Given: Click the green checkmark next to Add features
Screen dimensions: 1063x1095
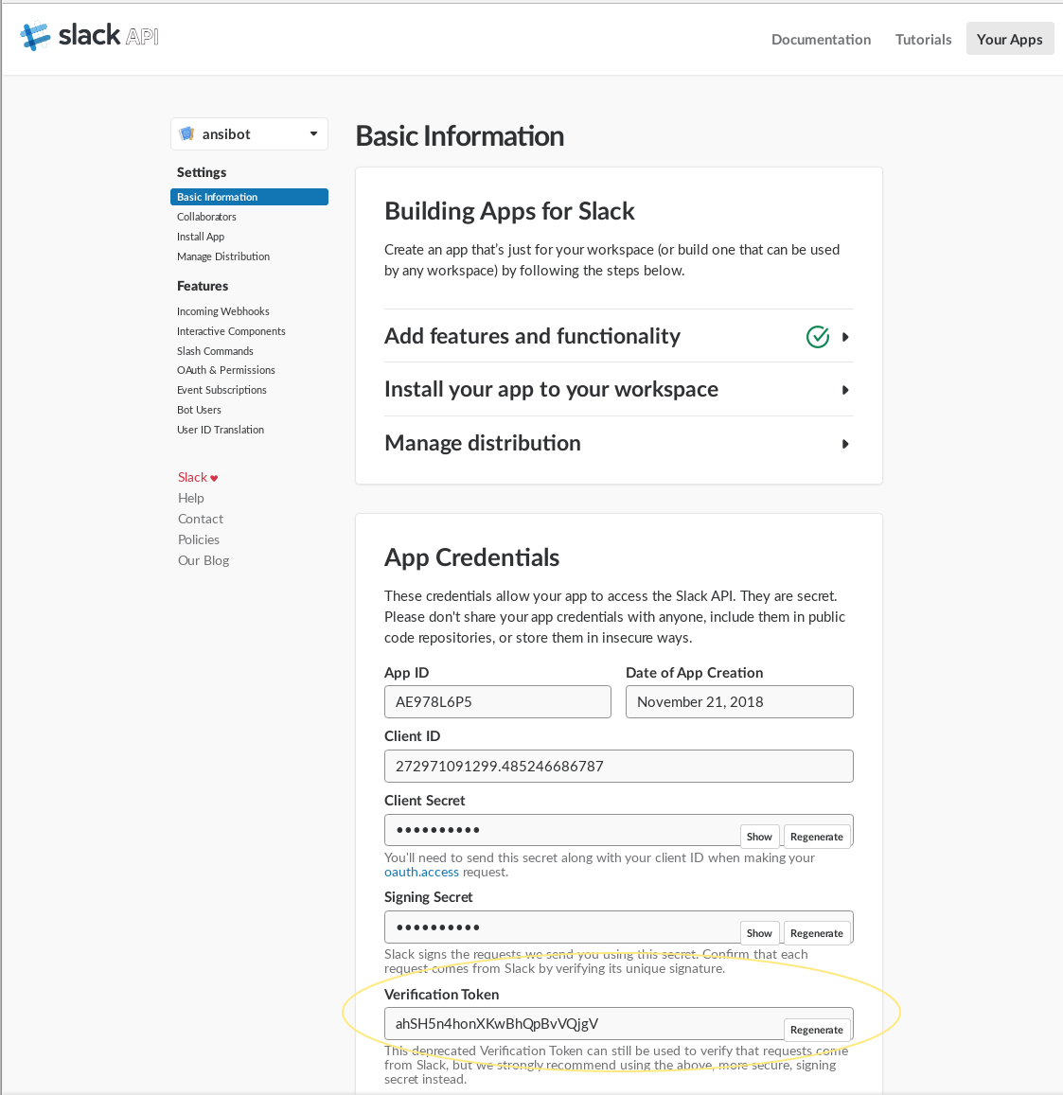Looking at the screenshot, I should pyautogui.click(x=817, y=337).
